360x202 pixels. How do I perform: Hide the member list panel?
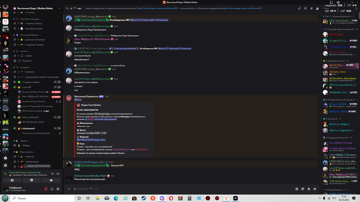[x=318, y=8]
